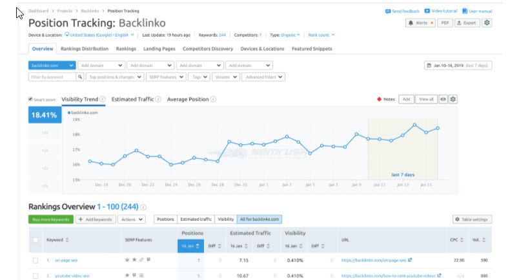The image size is (510, 280).
Task: Sort by CPC column arrows
Action: [462, 239]
